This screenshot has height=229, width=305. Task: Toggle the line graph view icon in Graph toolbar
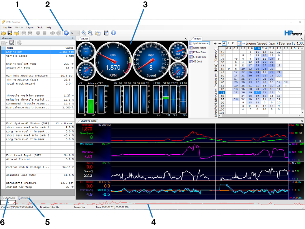[x=239, y=43]
